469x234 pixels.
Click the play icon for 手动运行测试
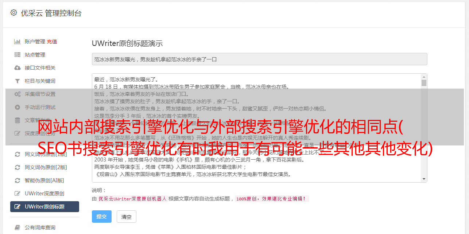17,107
